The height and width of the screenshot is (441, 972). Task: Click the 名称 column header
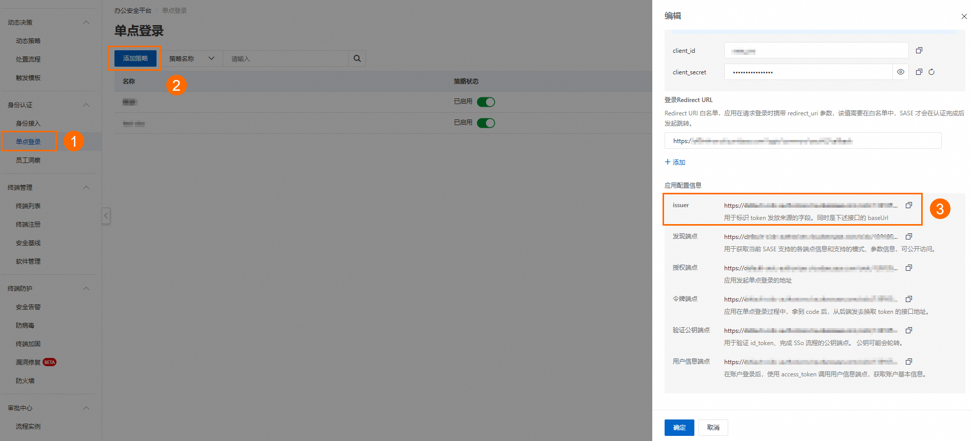pyautogui.click(x=129, y=81)
